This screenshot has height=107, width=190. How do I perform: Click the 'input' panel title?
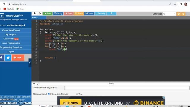[x=111, y=84]
